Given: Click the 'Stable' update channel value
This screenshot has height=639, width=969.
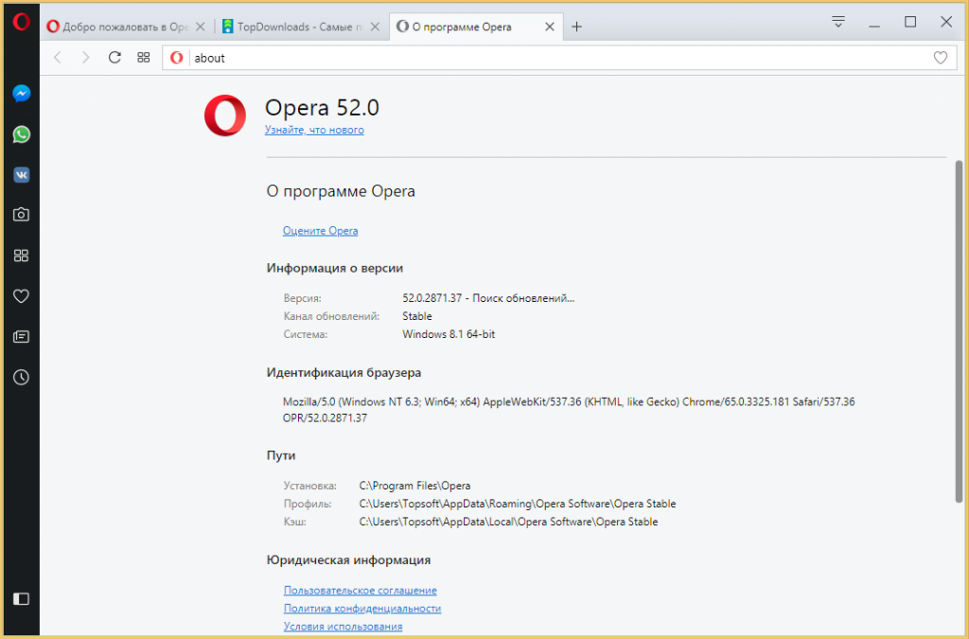Looking at the screenshot, I should pyautogui.click(x=417, y=316).
